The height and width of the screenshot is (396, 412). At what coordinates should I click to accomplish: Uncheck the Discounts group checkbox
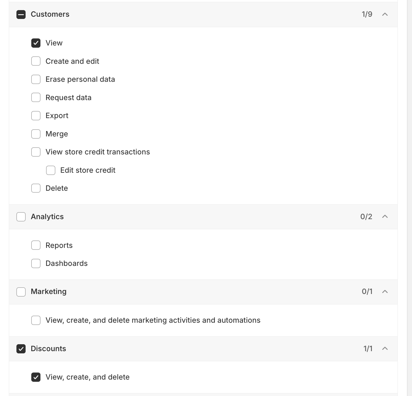(x=21, y=349)
